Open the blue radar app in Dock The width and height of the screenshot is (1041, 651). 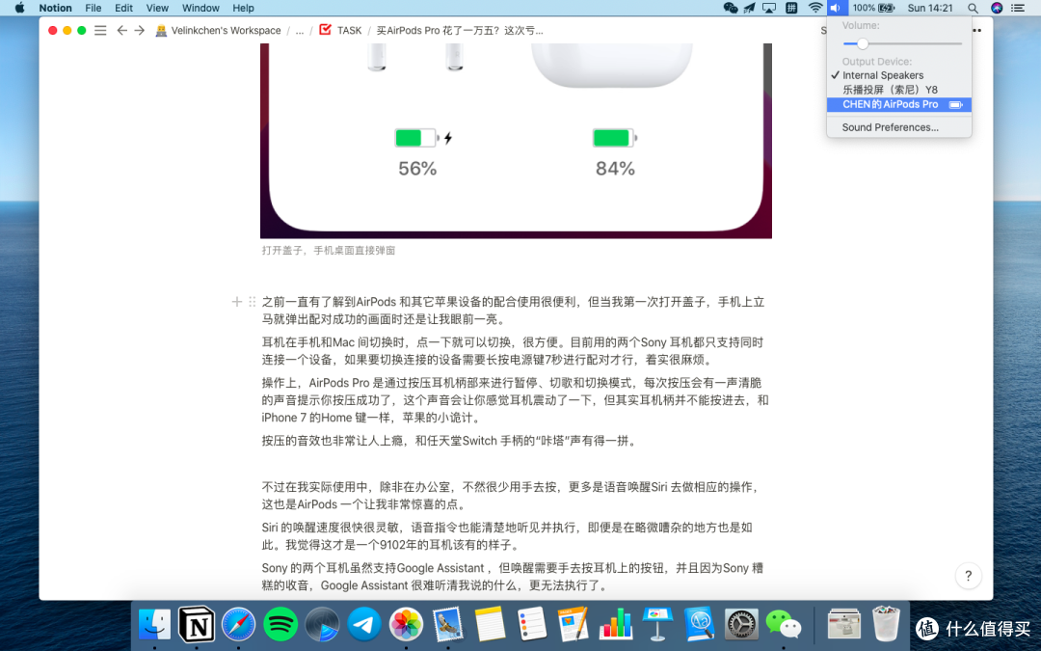tap(323, 624)
